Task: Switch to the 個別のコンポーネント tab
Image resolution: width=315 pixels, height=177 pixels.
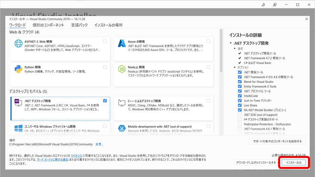Action: click(48, 25)
